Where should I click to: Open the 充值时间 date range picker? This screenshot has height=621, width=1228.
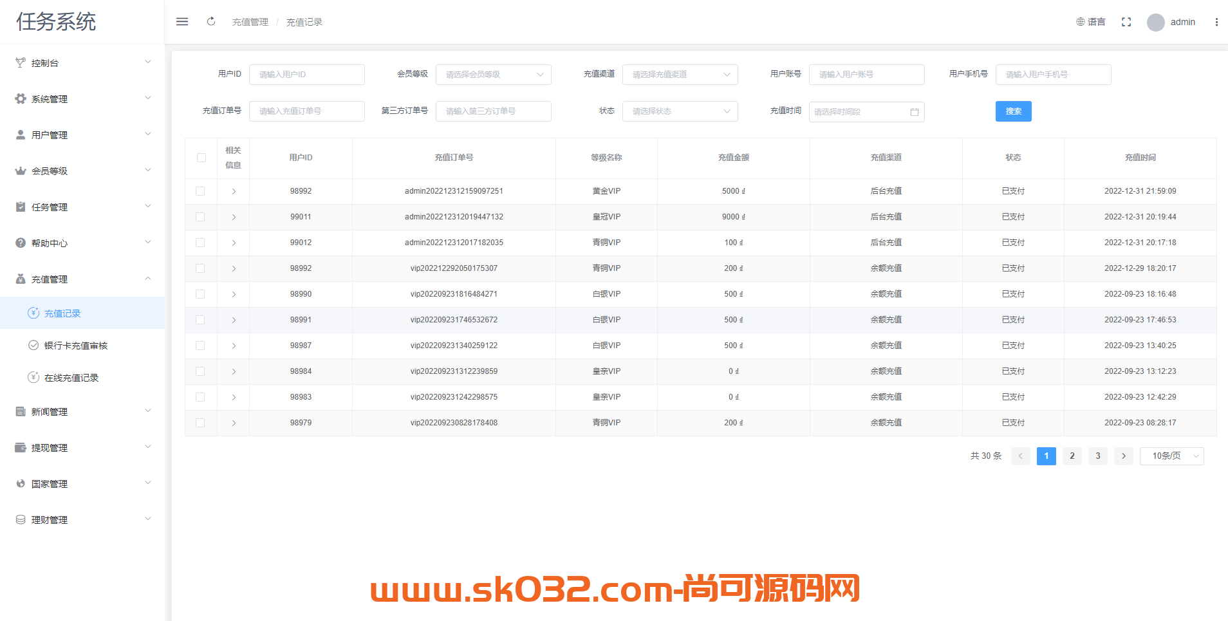click(867, 112)
